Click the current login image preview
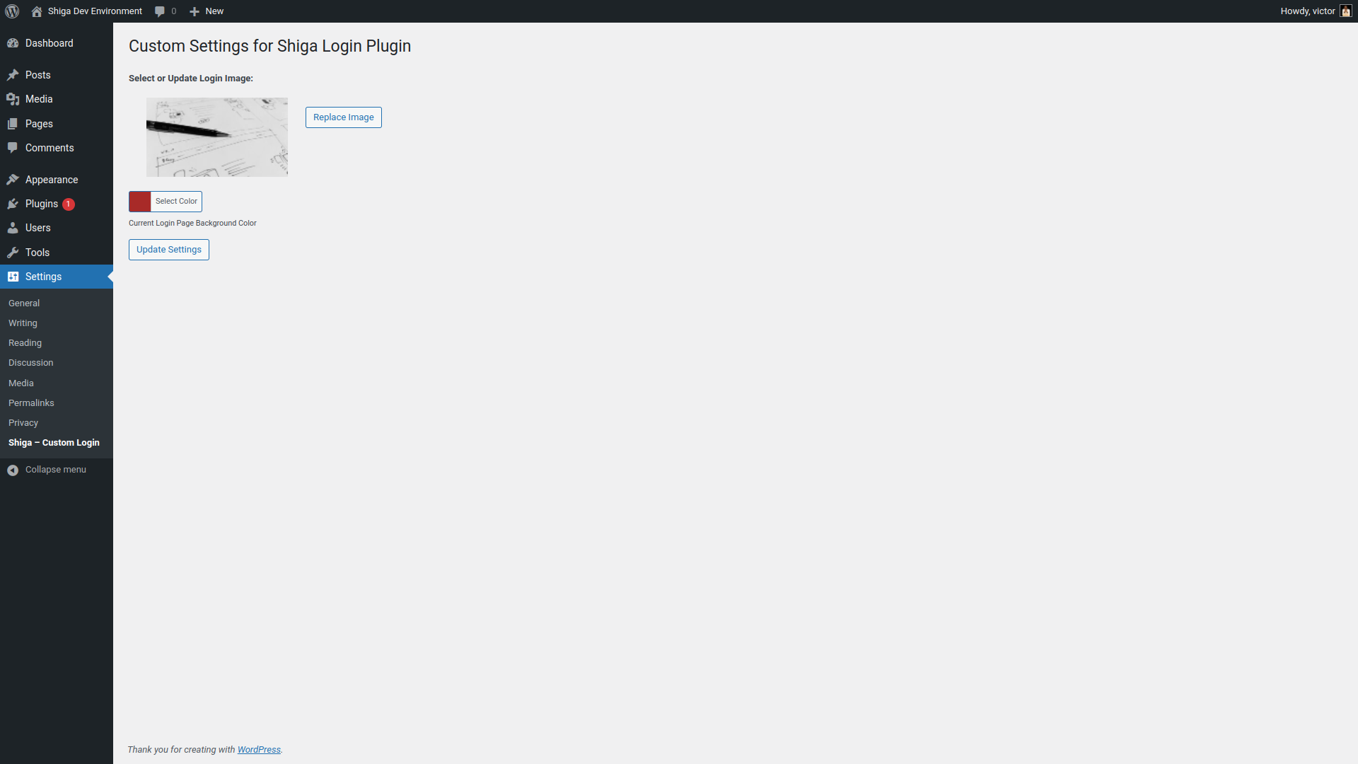This screenshot has width=1358, height=764. [216, 137]
